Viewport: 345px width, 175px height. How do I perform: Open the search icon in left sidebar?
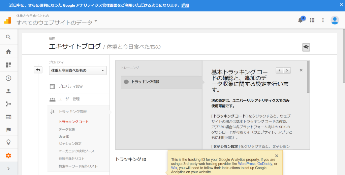tap(8, 37)
